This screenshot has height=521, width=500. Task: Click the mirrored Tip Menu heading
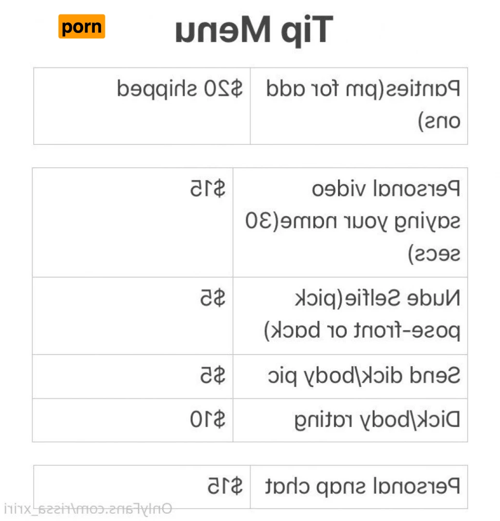[254, 30]
